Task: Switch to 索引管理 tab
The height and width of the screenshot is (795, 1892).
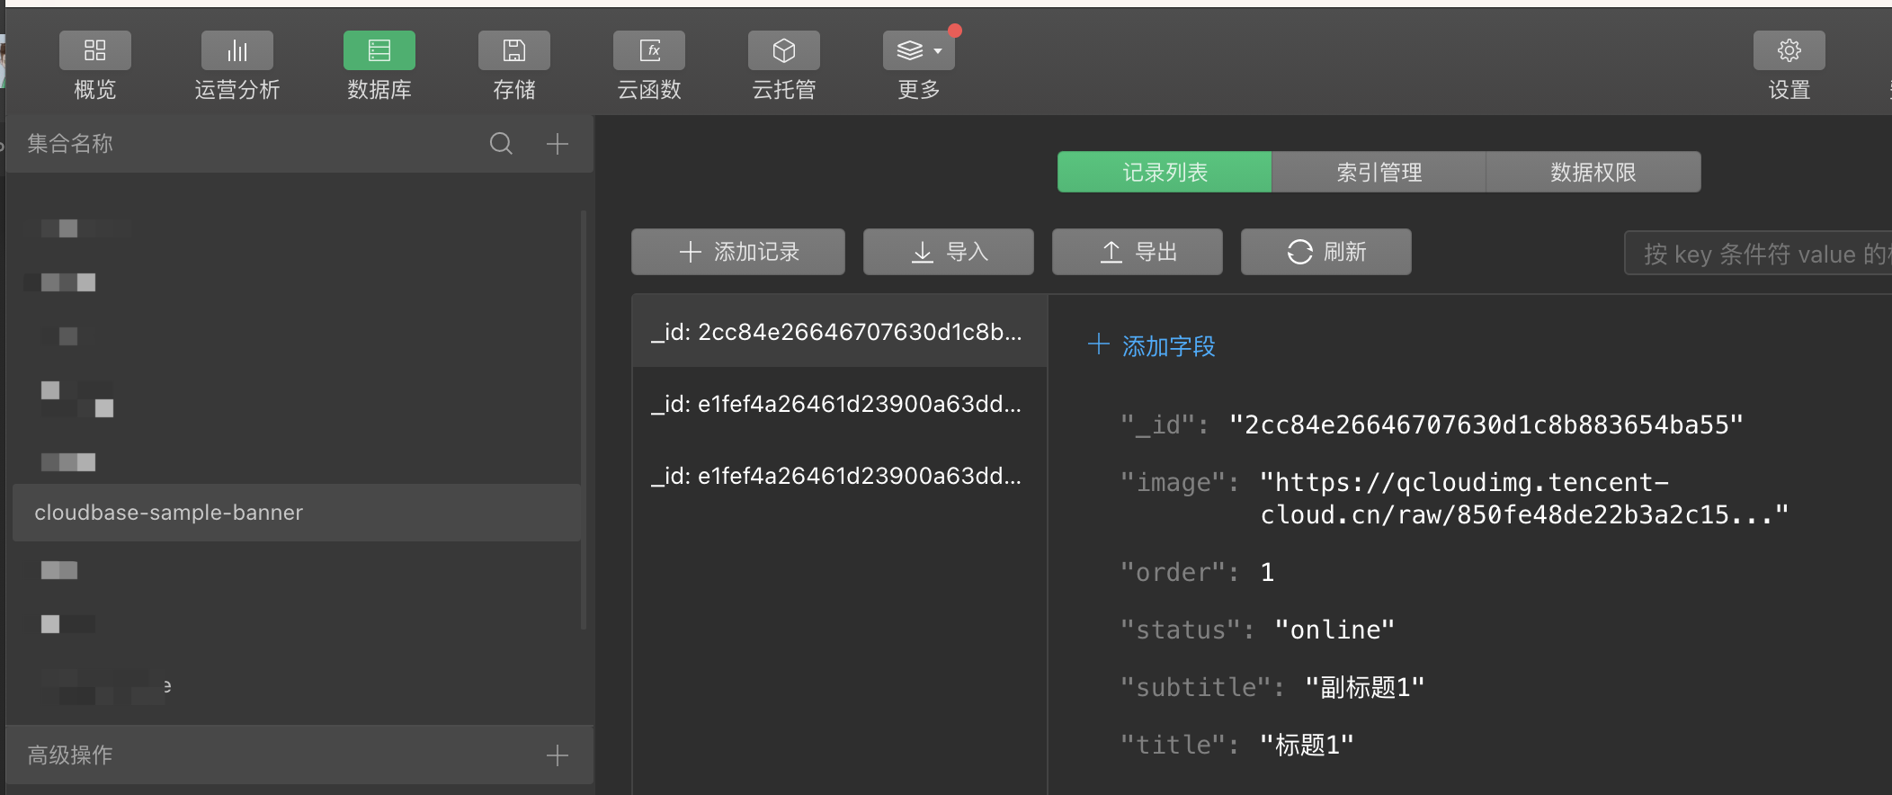Action: click(1379, 172)
